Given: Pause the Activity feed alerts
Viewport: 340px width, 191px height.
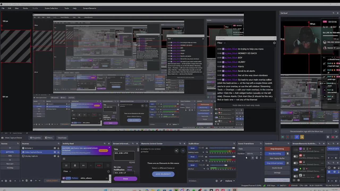Looking at the screenshot, I should coord(66,166).
